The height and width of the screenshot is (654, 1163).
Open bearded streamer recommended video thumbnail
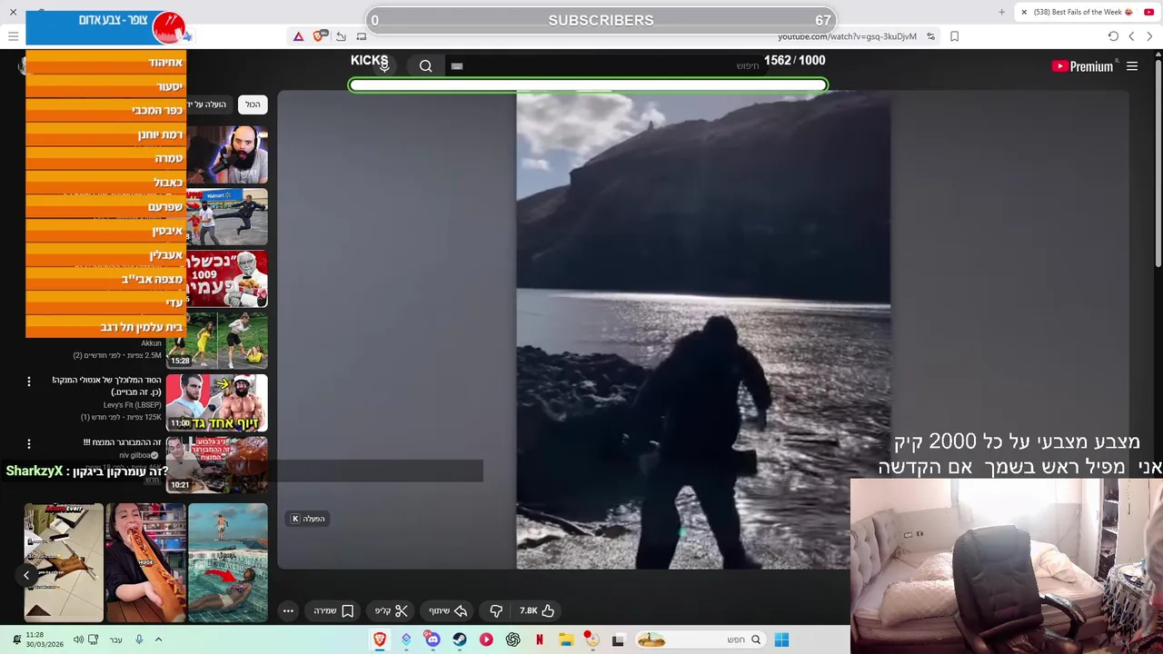click(x=227, y=154)
